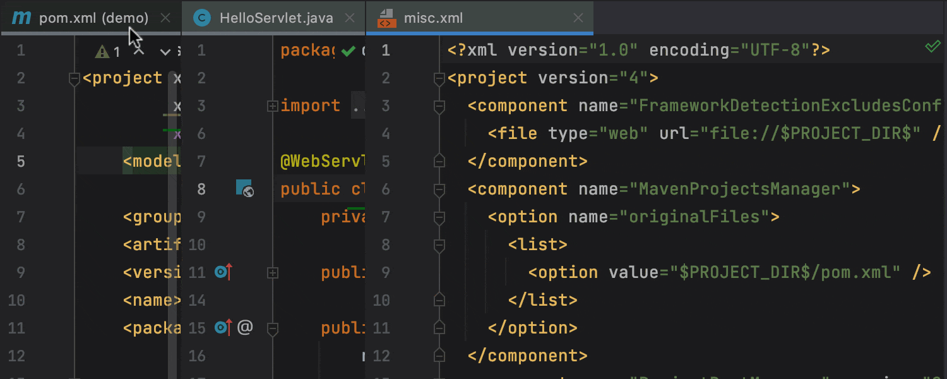Toggle the fold marker beside the project tag
The height and width of the screenshot is (379, 947).
pyautogui.click(x=438, y=78)
